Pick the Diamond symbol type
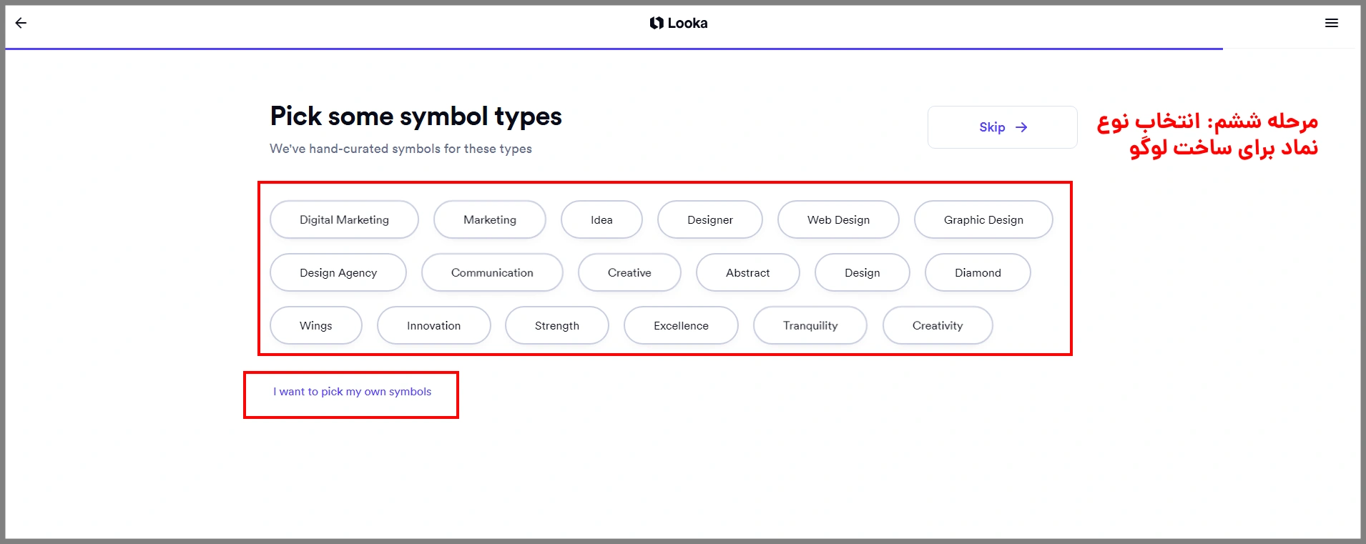This screenshot has height=544, width=1366. pyautogui.click(x=977, y=272)
